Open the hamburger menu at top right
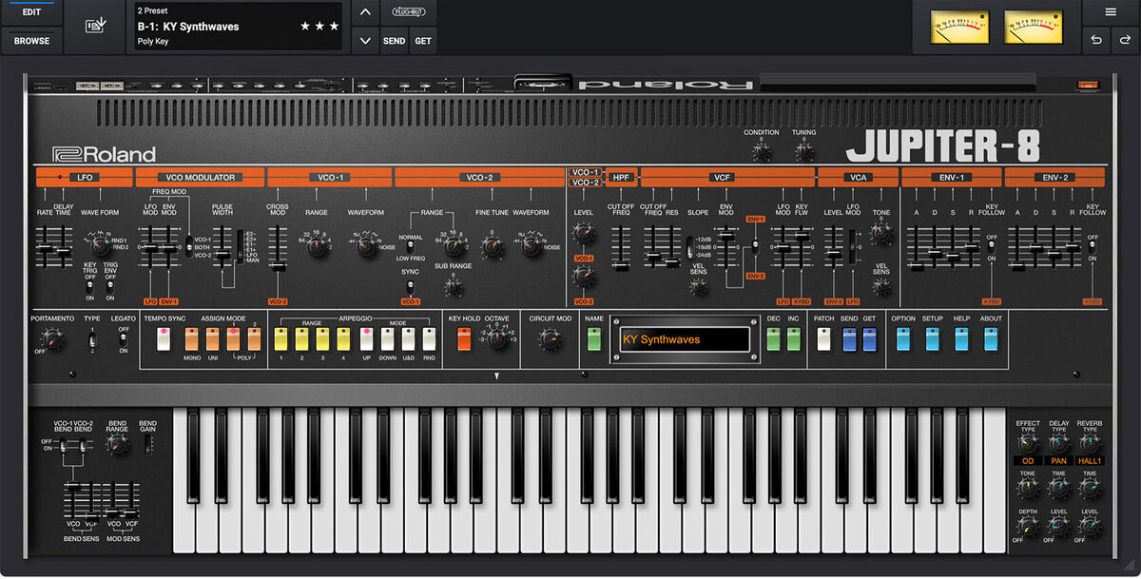This screenshot has width=1141, height=579. [x=1111, y=12]
